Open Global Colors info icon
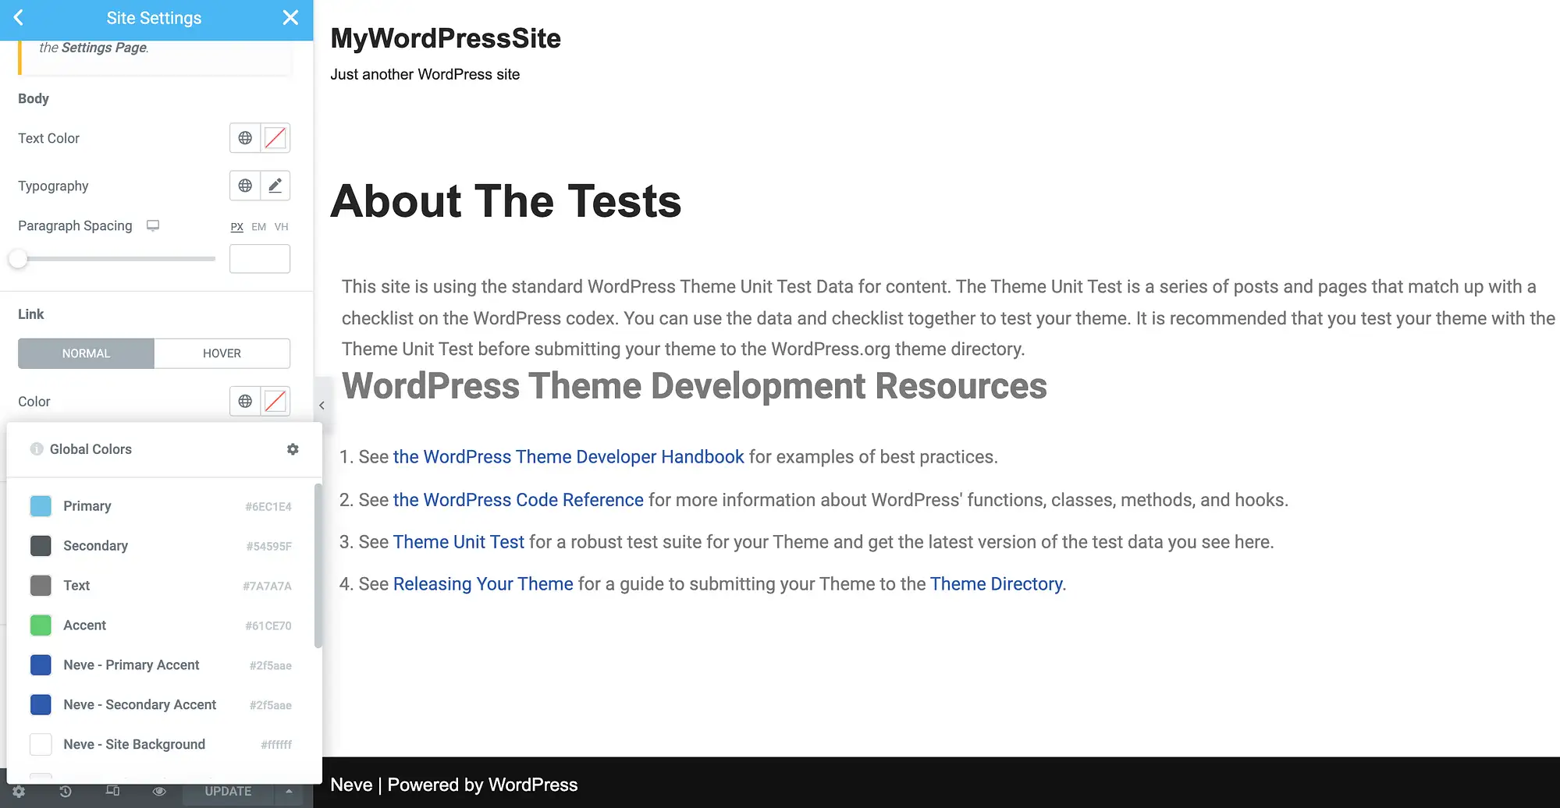The width and height of the screenshot is (1560, 808). click(x=37, y=449)
